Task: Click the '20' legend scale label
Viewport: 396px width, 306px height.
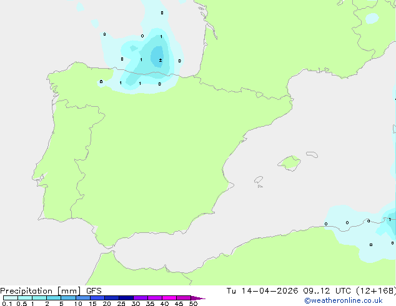Action: tap(107, 304)
